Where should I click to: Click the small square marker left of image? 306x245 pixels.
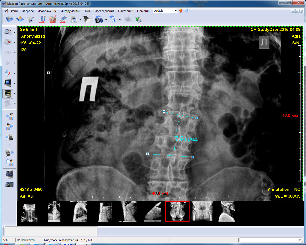pos(48,73)
